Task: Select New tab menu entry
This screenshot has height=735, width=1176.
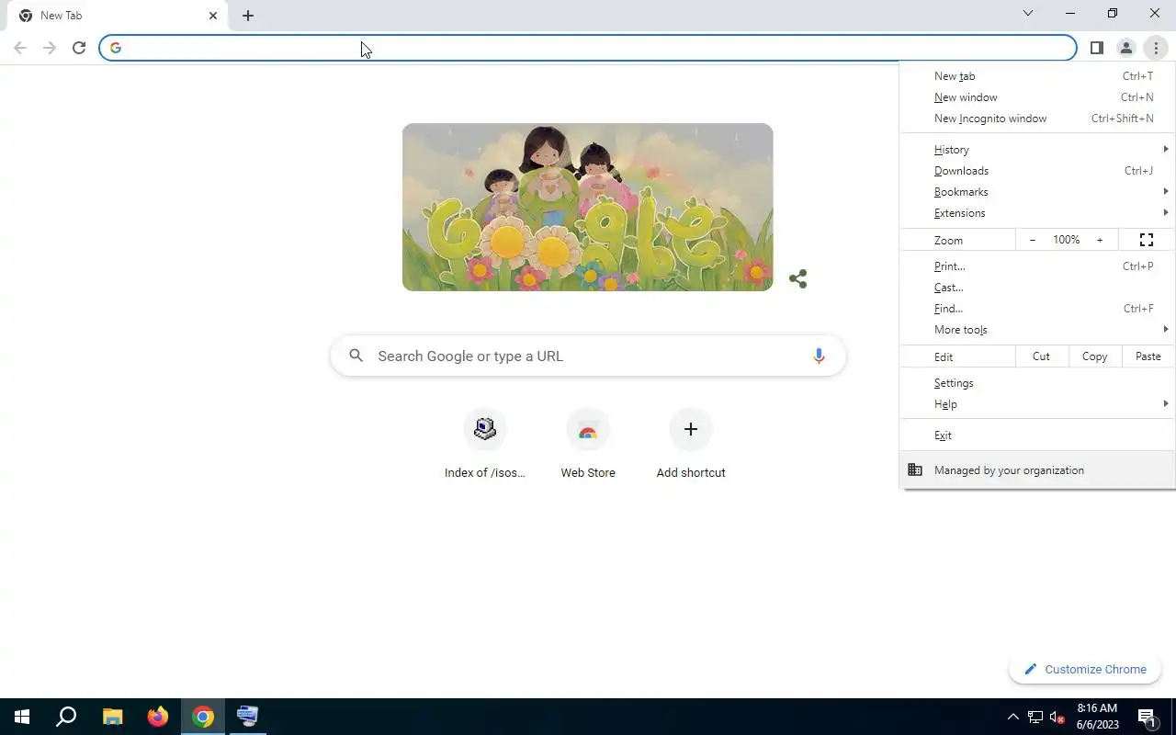Action: pyautogui.click(x=1037, y=76)
